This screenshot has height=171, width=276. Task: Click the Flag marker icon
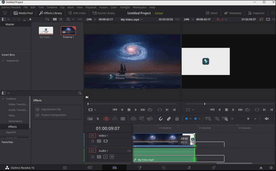click(x=187, y=119)
